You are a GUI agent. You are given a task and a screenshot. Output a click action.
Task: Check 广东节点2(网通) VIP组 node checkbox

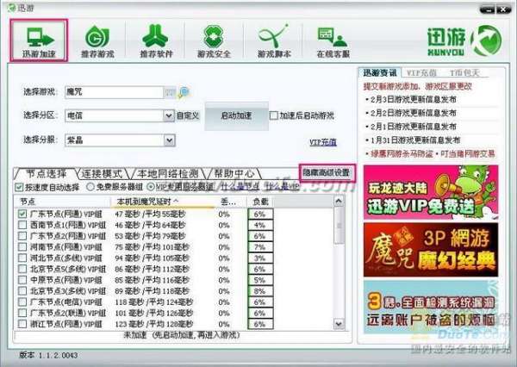[x=22, y=236]
